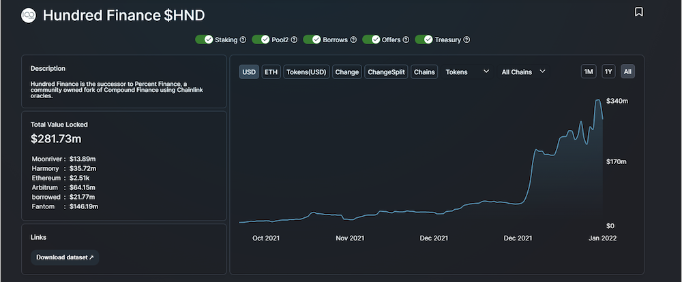Select the Tokens(USD) chart view
This screenshot has width=682, height=282.
coord(307,72)
